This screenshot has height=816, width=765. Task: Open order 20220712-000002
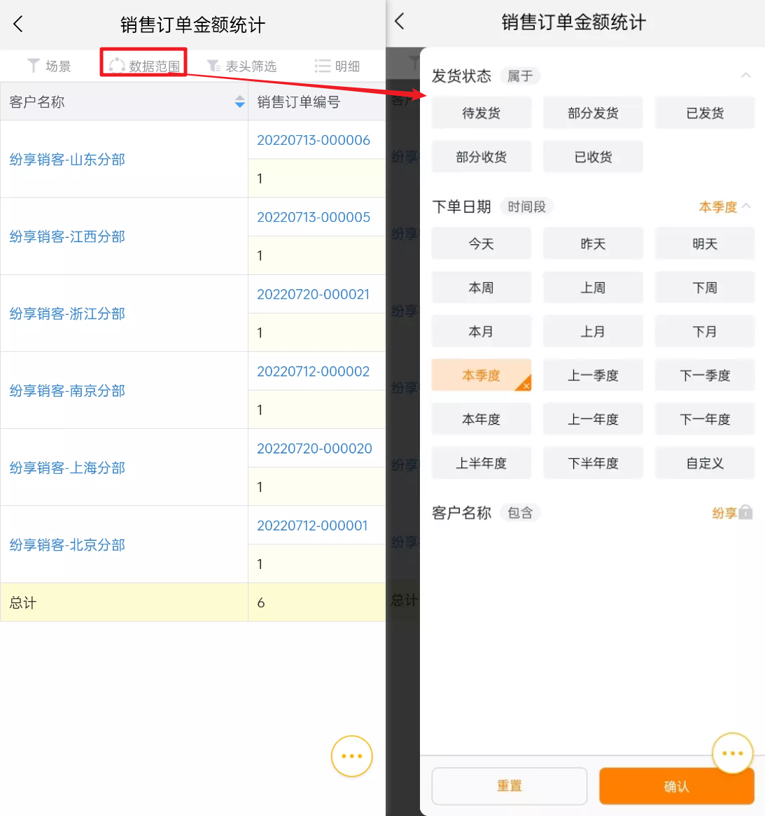[314, 371]
